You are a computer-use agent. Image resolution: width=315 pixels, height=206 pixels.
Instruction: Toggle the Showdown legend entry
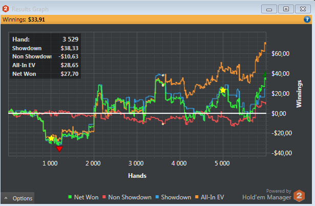click(173, 197)
